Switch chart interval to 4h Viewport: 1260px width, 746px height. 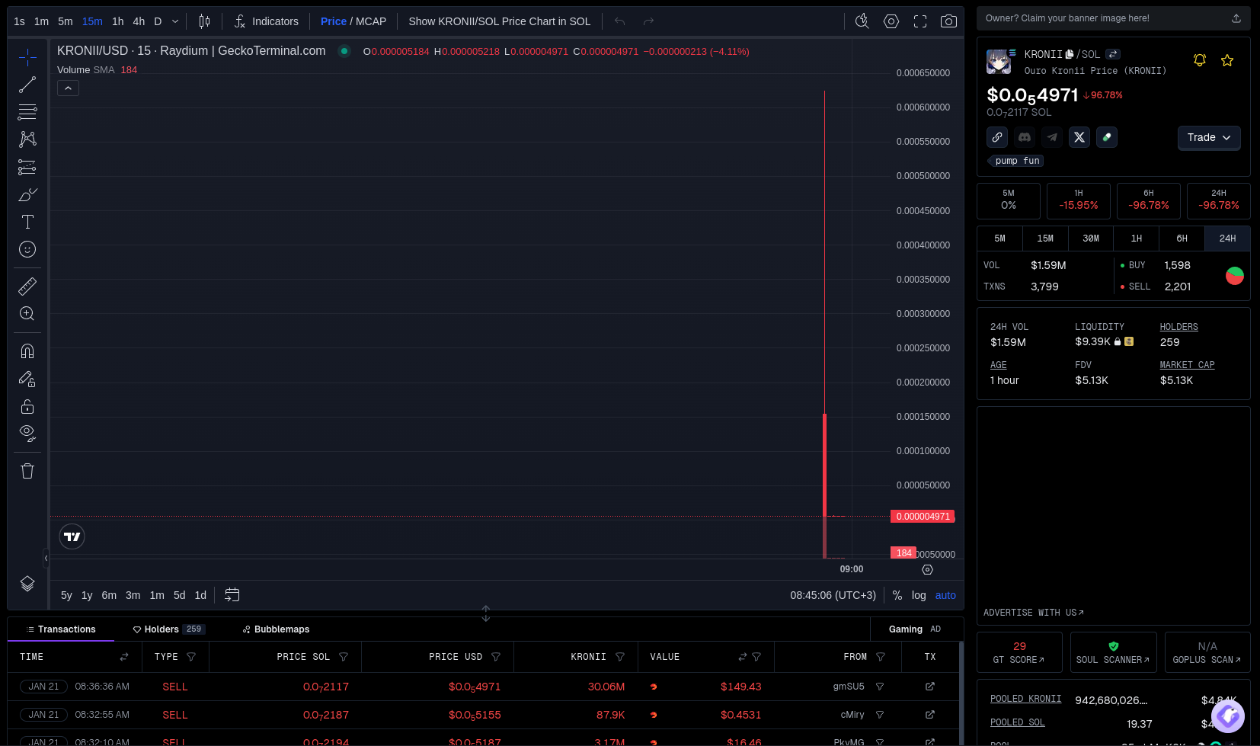point(139,21)
